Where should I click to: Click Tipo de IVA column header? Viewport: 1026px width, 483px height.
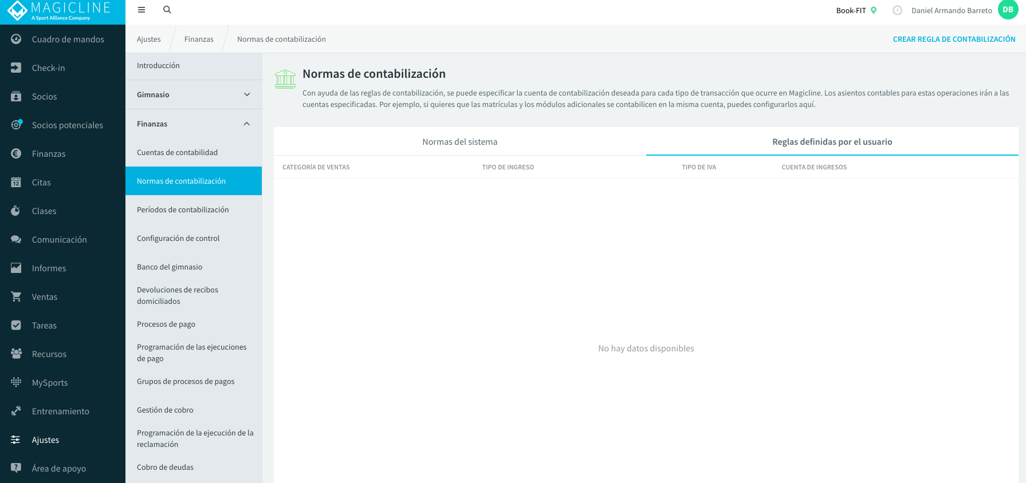coord(699,167)
